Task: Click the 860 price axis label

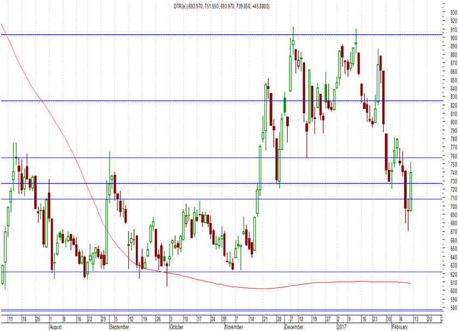Action: coord(454,71)
